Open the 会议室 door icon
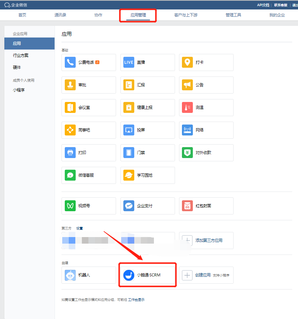298x319 pixels. point(70,107)
